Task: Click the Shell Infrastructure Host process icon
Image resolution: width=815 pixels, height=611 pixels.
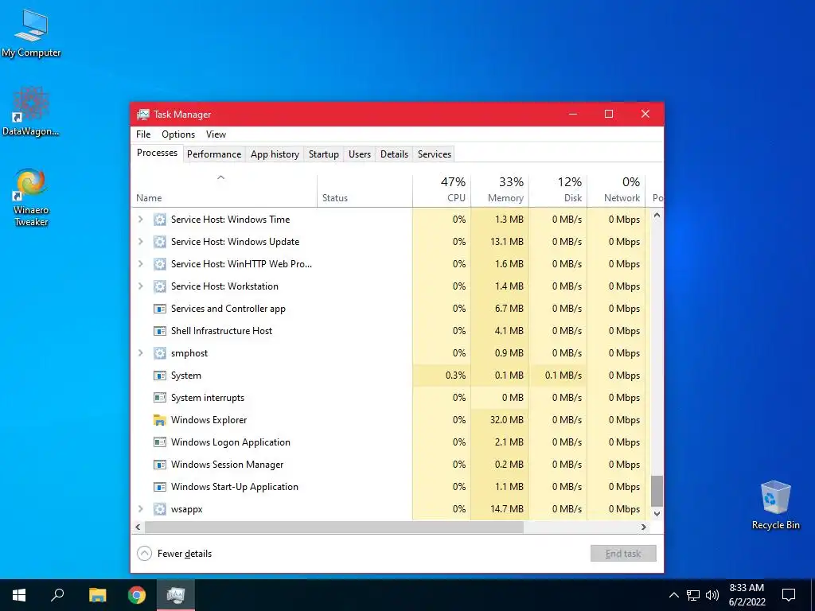Action: point(159,331)
